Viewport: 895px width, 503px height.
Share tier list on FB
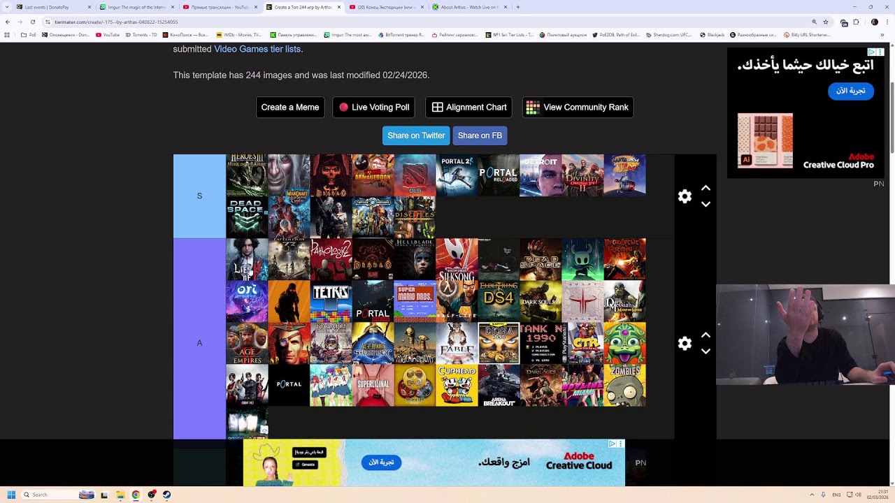point(480,136)
